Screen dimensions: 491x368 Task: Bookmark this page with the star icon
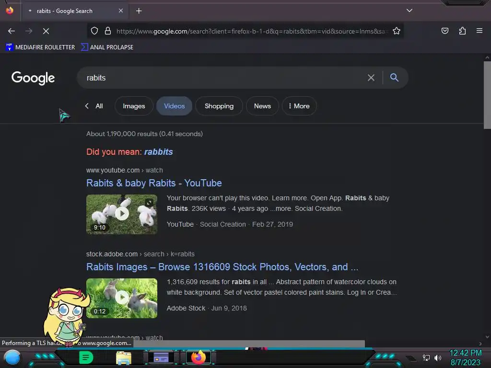pos(397,31)
